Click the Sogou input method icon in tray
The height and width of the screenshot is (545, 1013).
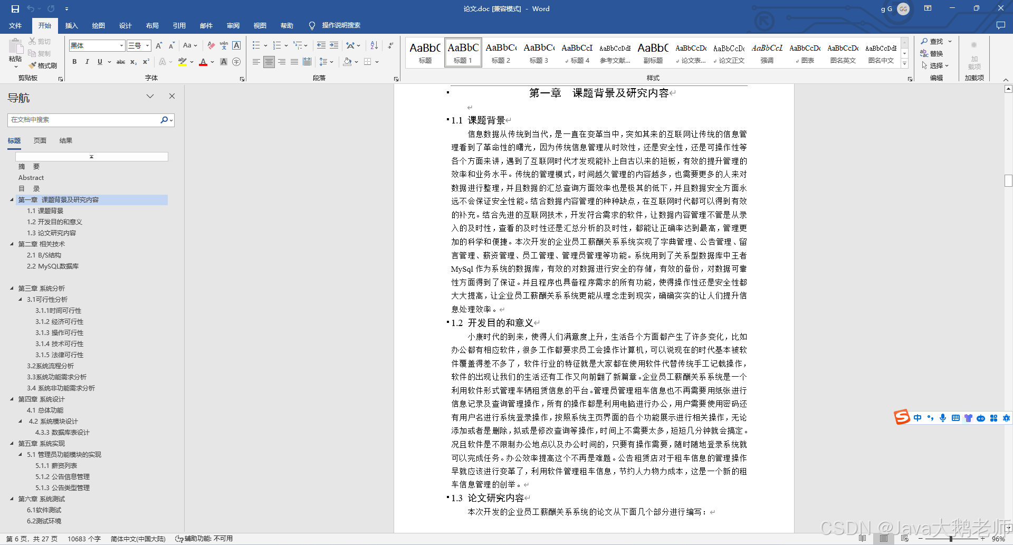point(902,418)
